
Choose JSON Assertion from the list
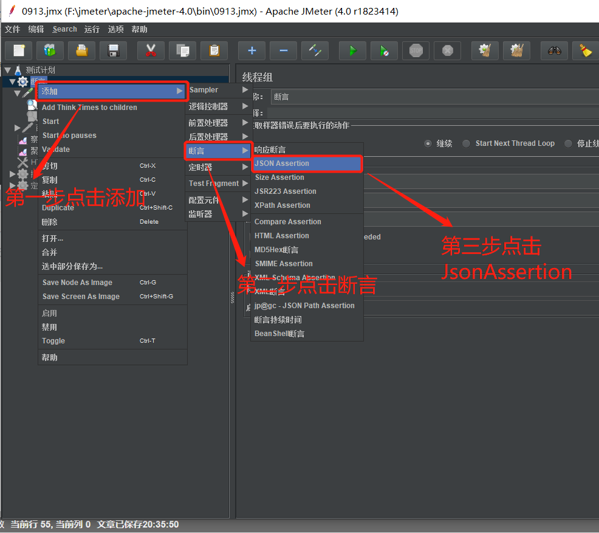(x=306, y=163)
